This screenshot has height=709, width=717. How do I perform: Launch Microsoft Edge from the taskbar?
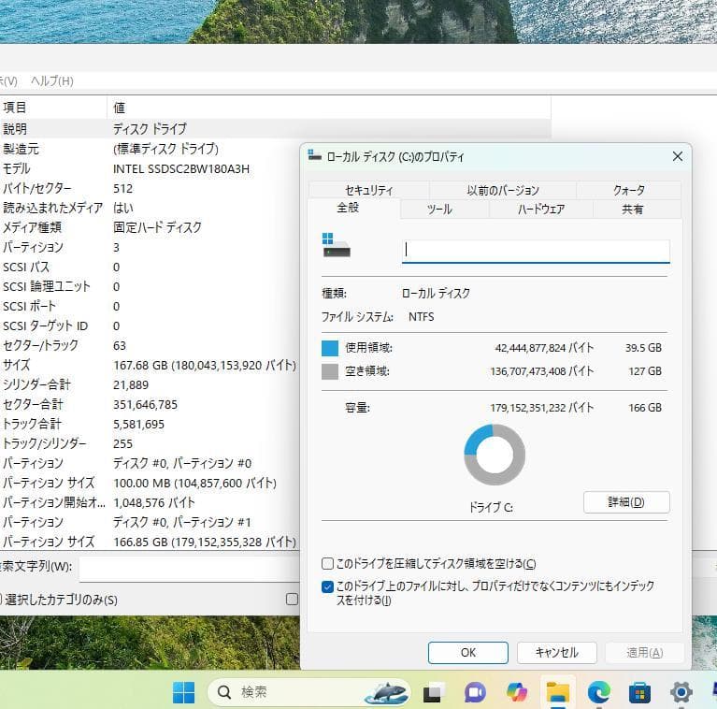pos(599,692)
